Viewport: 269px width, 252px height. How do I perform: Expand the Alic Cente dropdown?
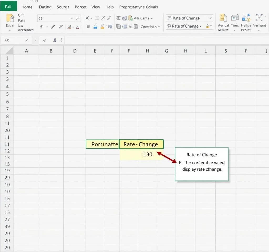point(152,18)
